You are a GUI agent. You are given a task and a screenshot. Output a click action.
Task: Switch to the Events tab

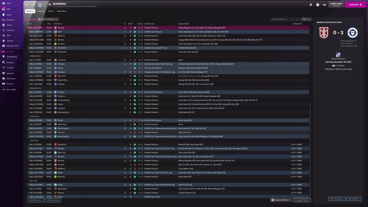51,11
